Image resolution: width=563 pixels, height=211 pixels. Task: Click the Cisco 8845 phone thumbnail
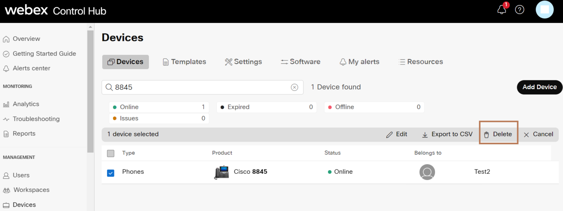pyautogui.click(x=221, y=172)
